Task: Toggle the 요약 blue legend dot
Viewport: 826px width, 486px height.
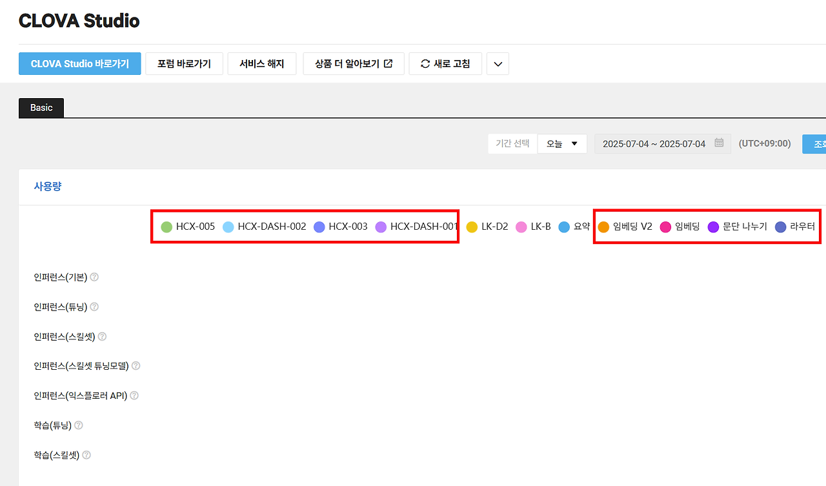Action: 564,227
